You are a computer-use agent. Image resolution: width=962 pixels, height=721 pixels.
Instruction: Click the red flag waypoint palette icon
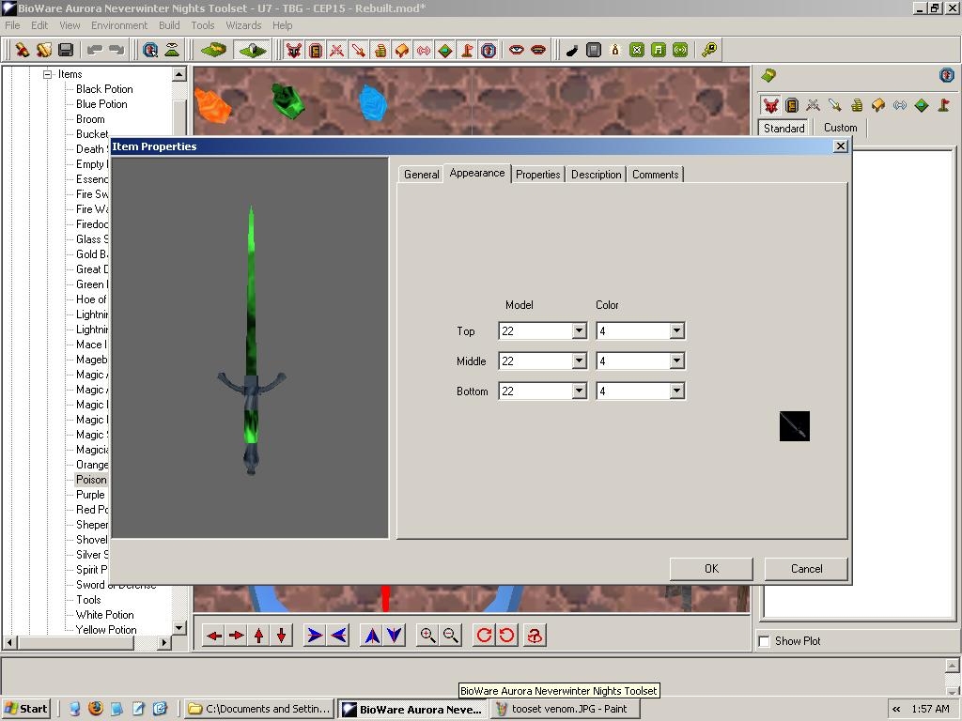pos(942,106)
